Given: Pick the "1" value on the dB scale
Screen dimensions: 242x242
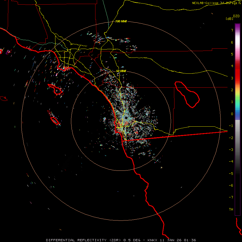Looking at the screenshot, I should [232, 102].
